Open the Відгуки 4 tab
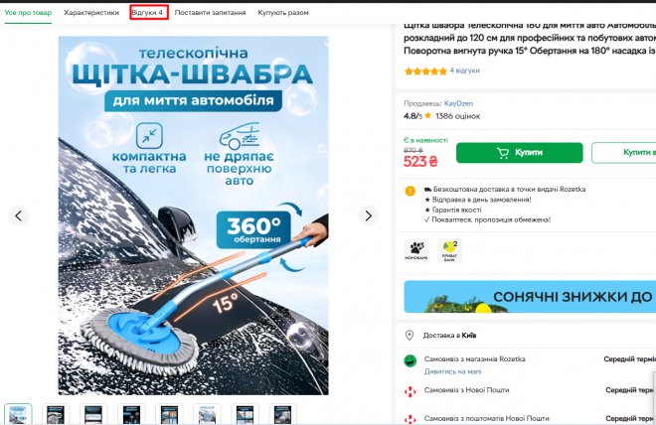This screenshot has width=656, height=425. coord(147,13)
